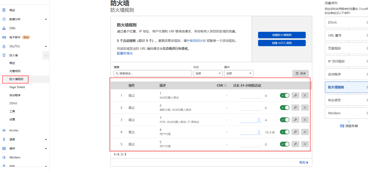Edit rule 1 with the wrench icon

(295, 96)
